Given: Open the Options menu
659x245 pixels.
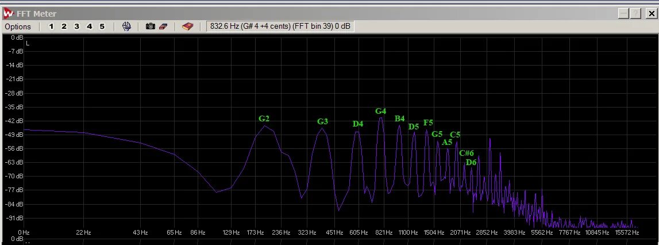Looking at the screenshot, I should tap(18, 26).
